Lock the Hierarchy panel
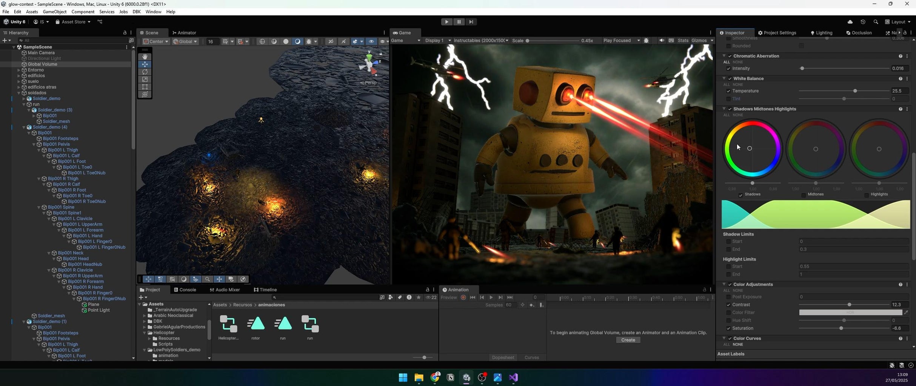This screenshot has width=916, height=386. [125, 33]
